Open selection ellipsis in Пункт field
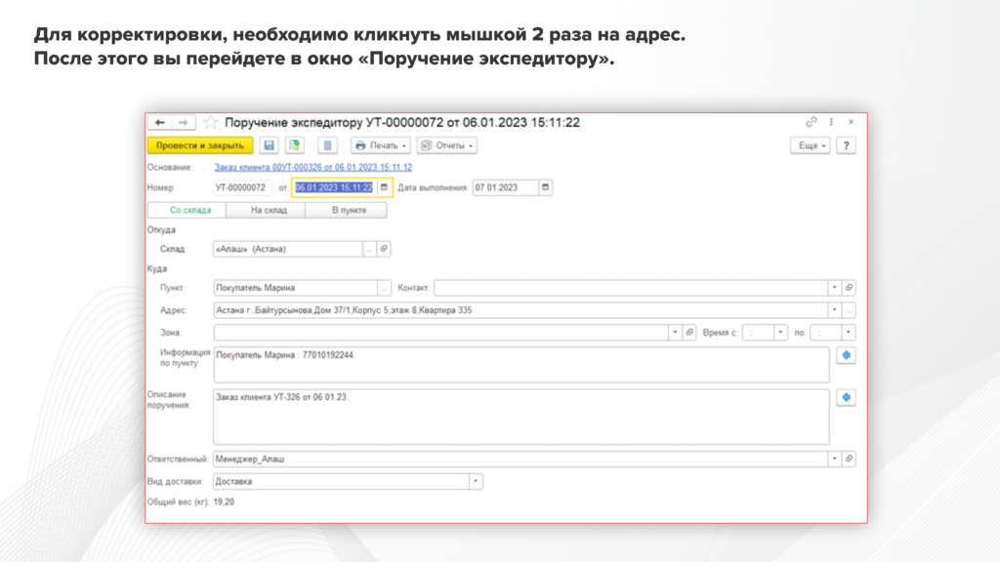 click(384, 288)
